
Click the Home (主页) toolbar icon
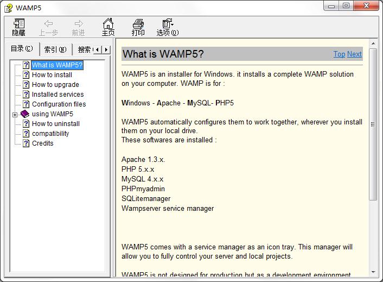pyautogui.click(x=108, y=27)
